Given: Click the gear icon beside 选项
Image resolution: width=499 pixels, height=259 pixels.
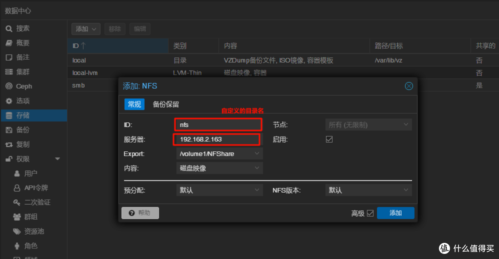Looking at the screenshot, I should [9, 101].
